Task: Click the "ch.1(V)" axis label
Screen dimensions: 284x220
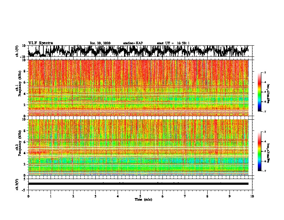Action: pyautogui.click(x=17, y=51)
